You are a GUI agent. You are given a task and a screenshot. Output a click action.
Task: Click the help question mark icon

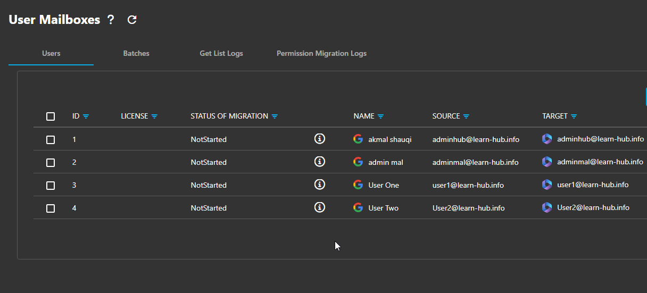click(111, 20)
